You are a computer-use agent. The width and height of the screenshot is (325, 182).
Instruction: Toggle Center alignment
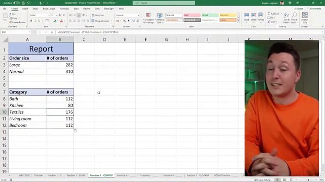(x=75, y=21)
